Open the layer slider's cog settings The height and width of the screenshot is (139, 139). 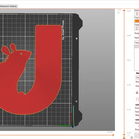(132, 138)
